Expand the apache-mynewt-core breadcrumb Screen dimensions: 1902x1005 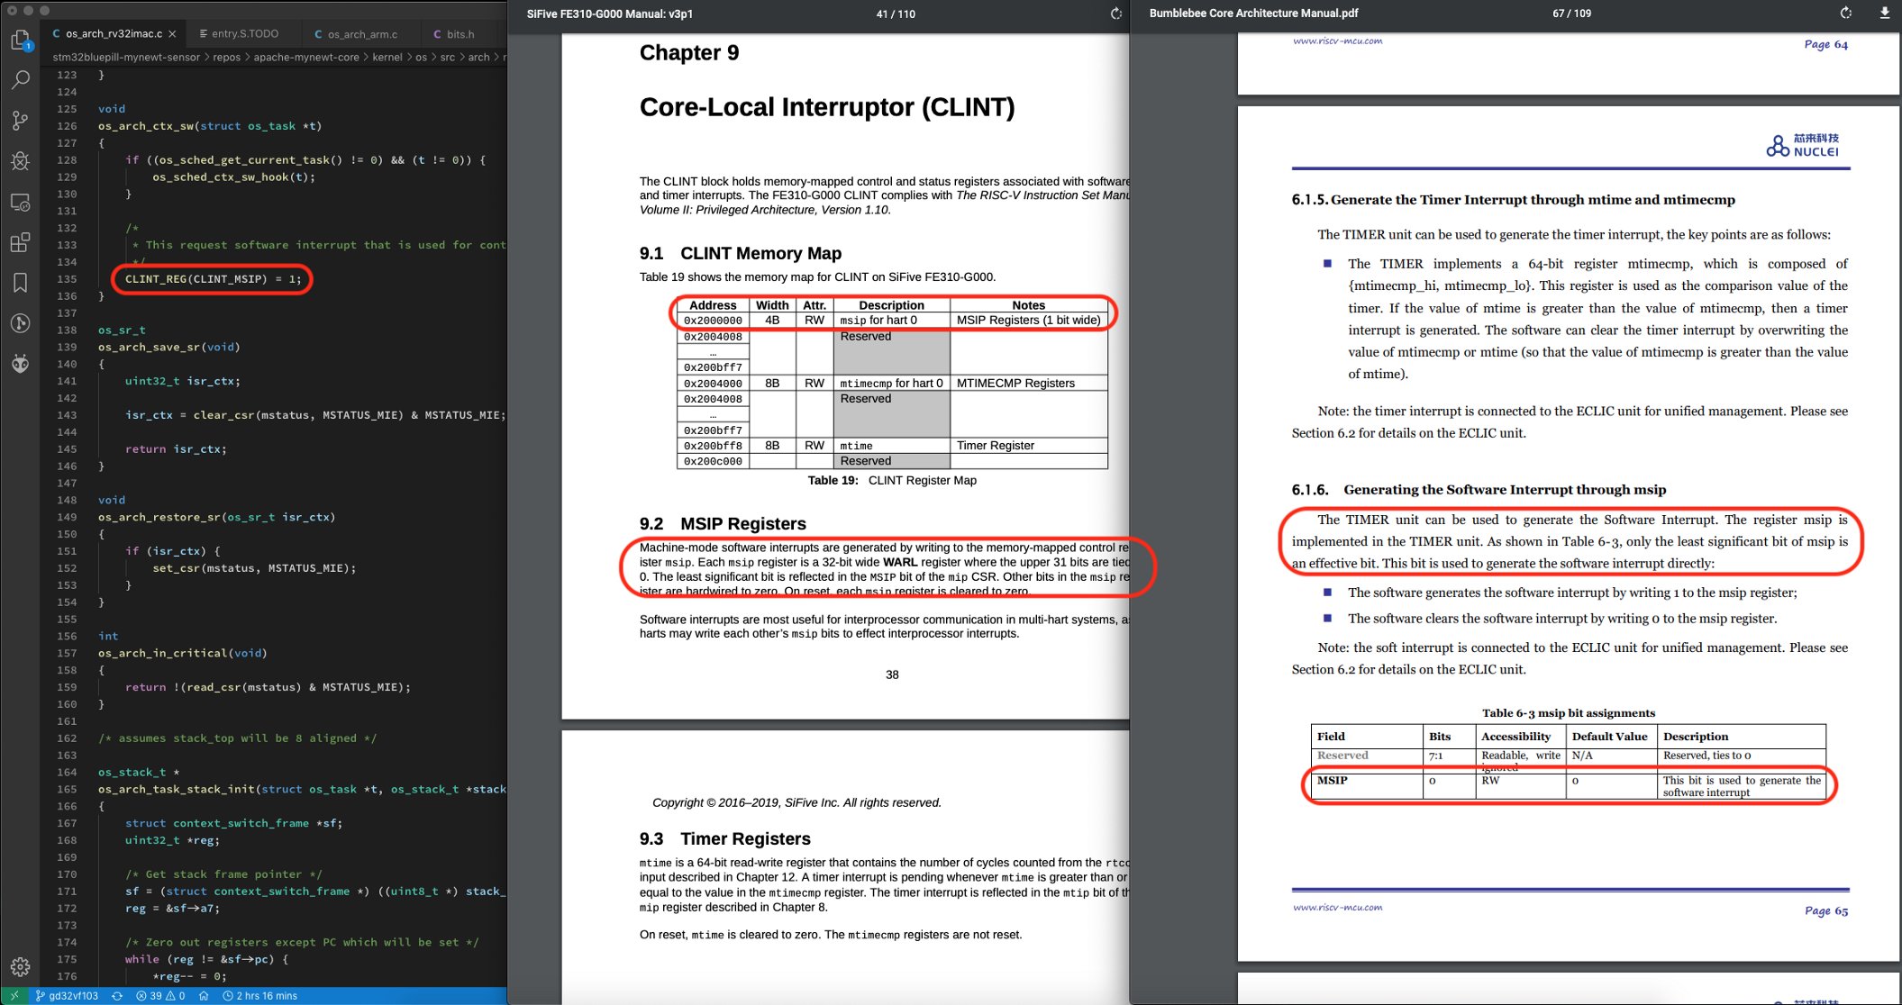(306, 57)
